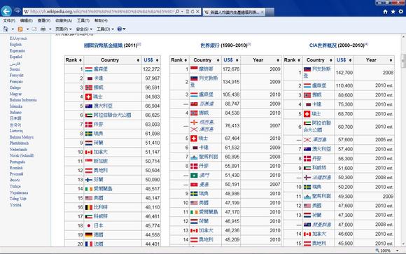Open the 帮助(H) menu

point(101,20)
